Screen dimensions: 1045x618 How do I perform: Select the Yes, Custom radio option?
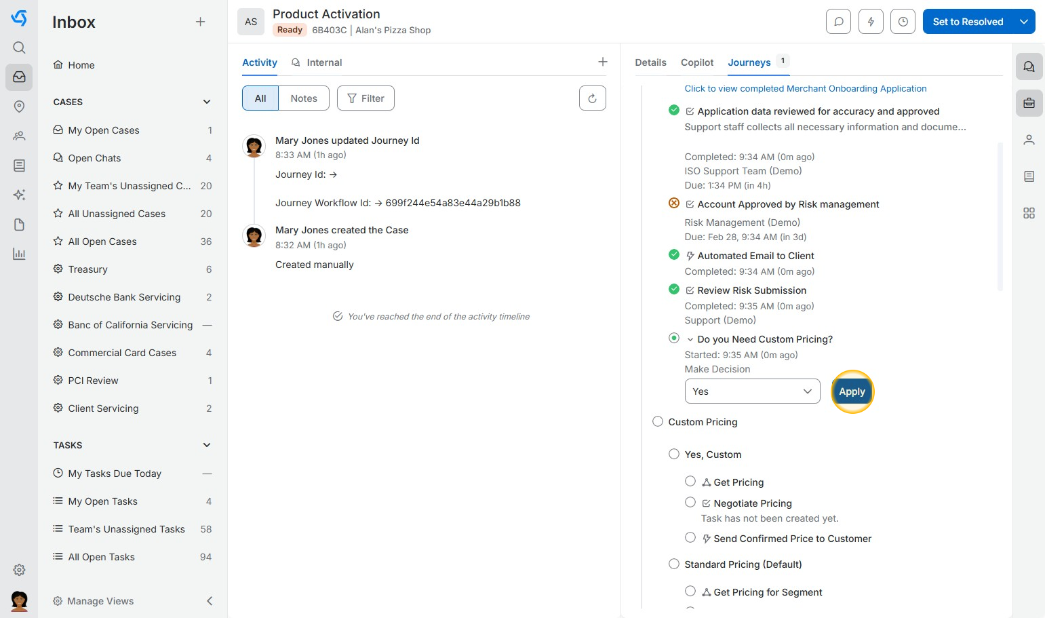(674, 455)
